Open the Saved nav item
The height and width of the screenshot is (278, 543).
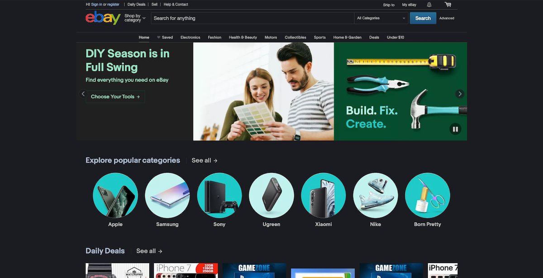[x=165, y=37]
